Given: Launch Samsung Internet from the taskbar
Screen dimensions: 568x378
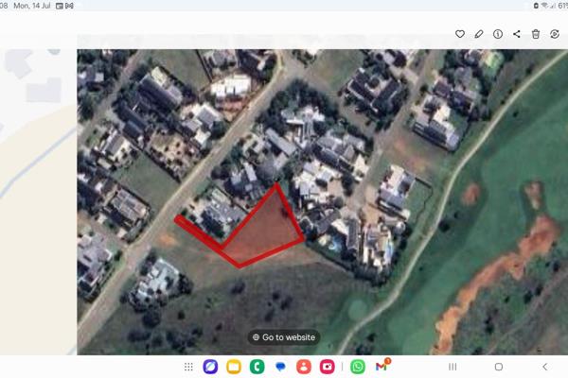Looking at the screenshot, I should [210, 367].
